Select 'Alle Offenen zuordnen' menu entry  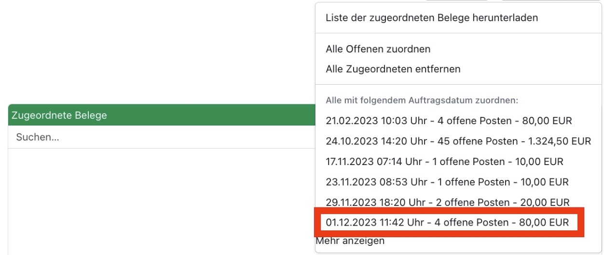coord(378,49)
